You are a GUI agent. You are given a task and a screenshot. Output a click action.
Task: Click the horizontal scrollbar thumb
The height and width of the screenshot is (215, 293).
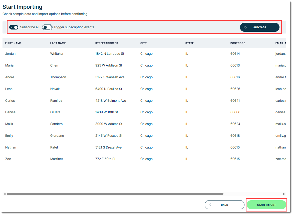click(115, 194)
